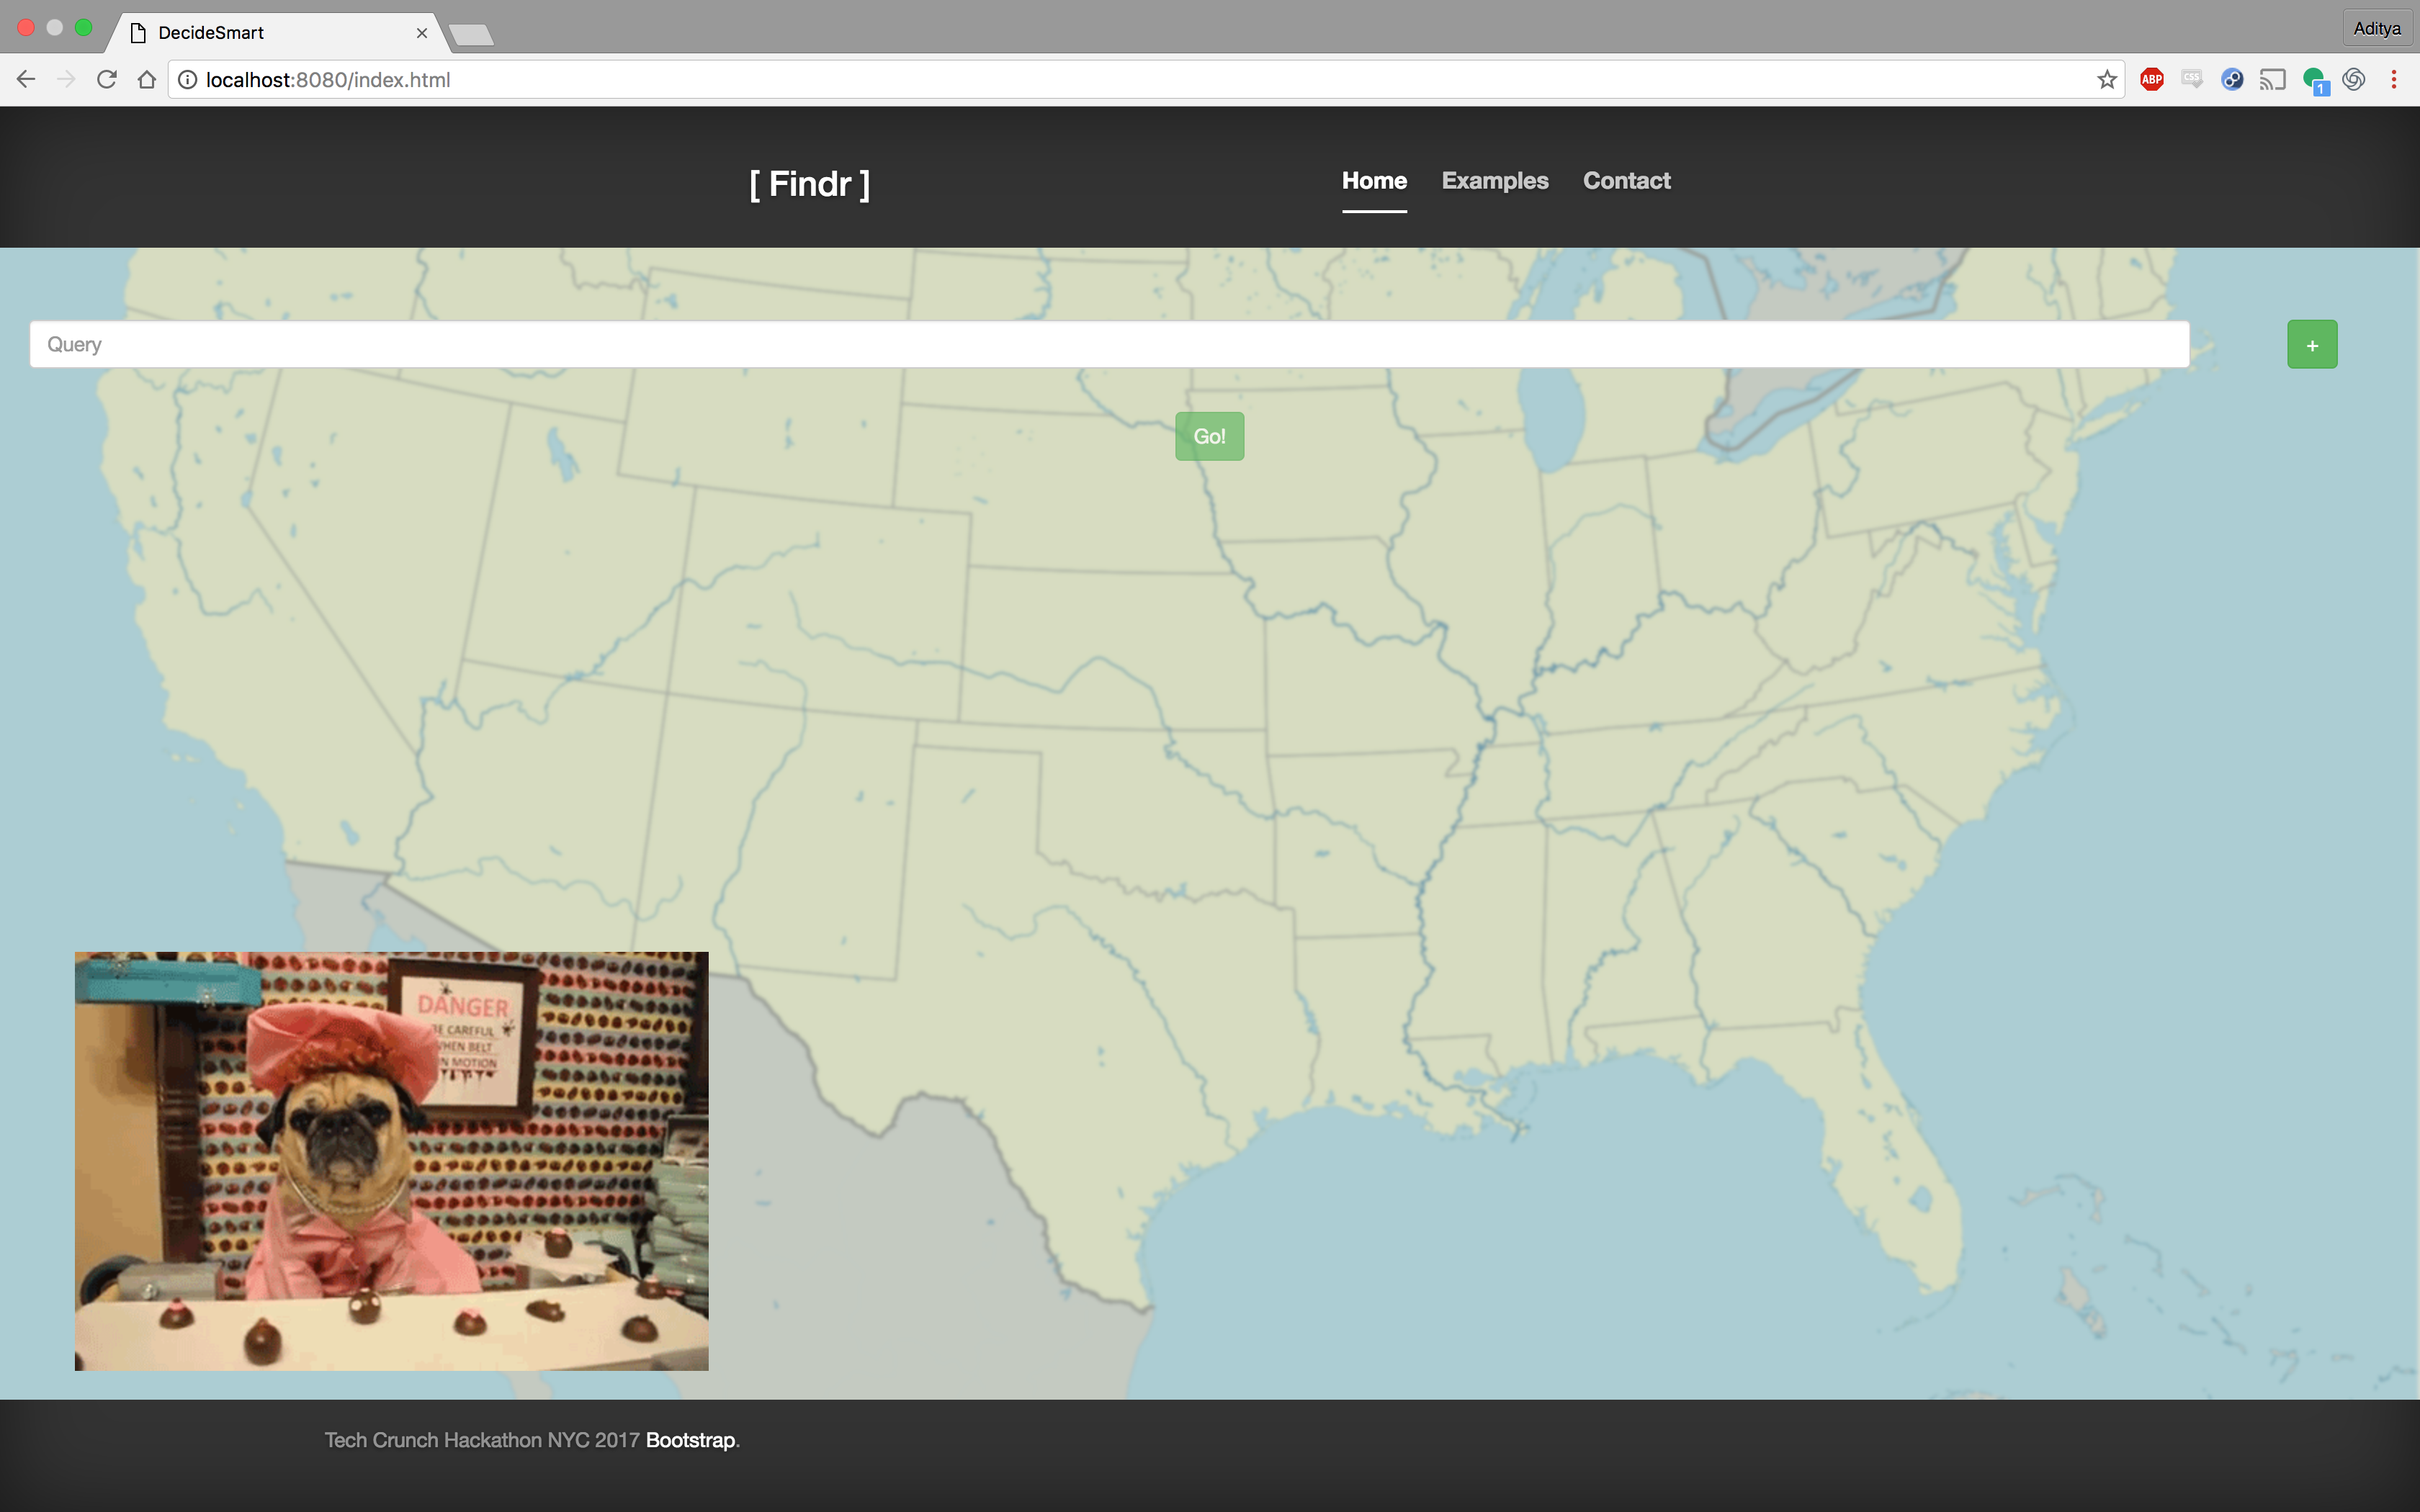Go to the Contact page
This screenshot has width=2420, height=1512.
pos(1626,181)
